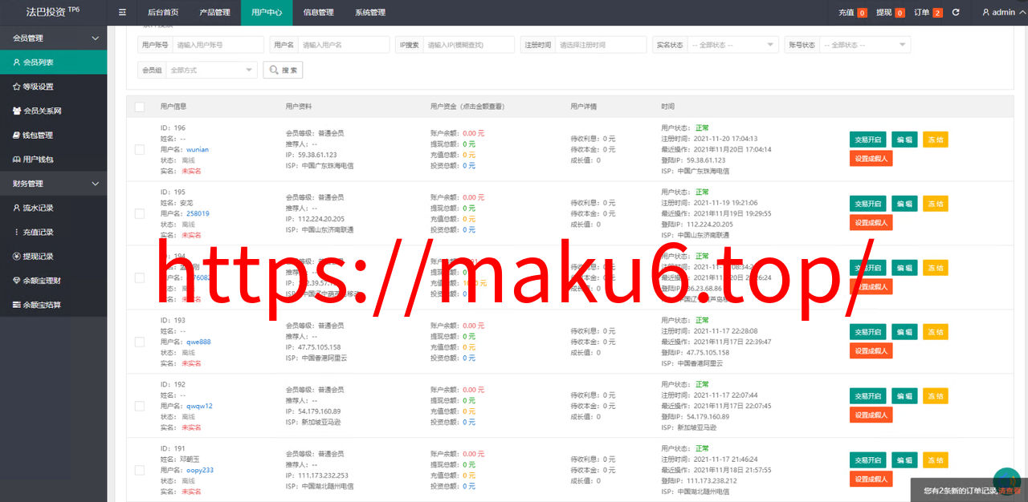1028x502 pixels.
Task: Click the 搜索 search button
Action: 283,70
